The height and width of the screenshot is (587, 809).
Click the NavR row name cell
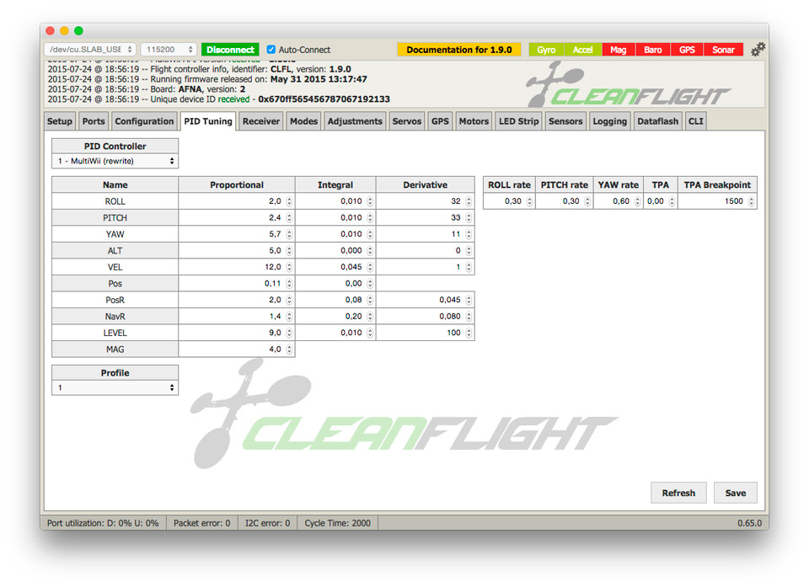[115, 316]
